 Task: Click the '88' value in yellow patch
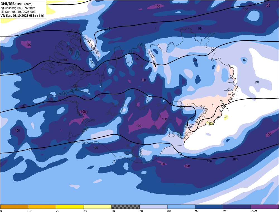(209, 123)
